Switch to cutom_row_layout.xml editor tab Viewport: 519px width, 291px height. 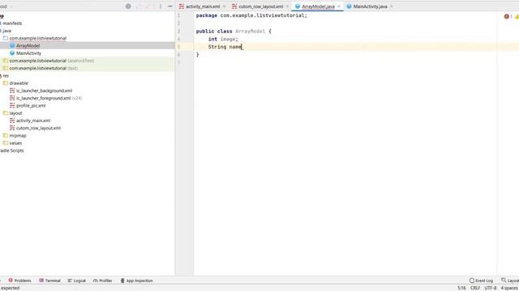(x=261, y=6)
